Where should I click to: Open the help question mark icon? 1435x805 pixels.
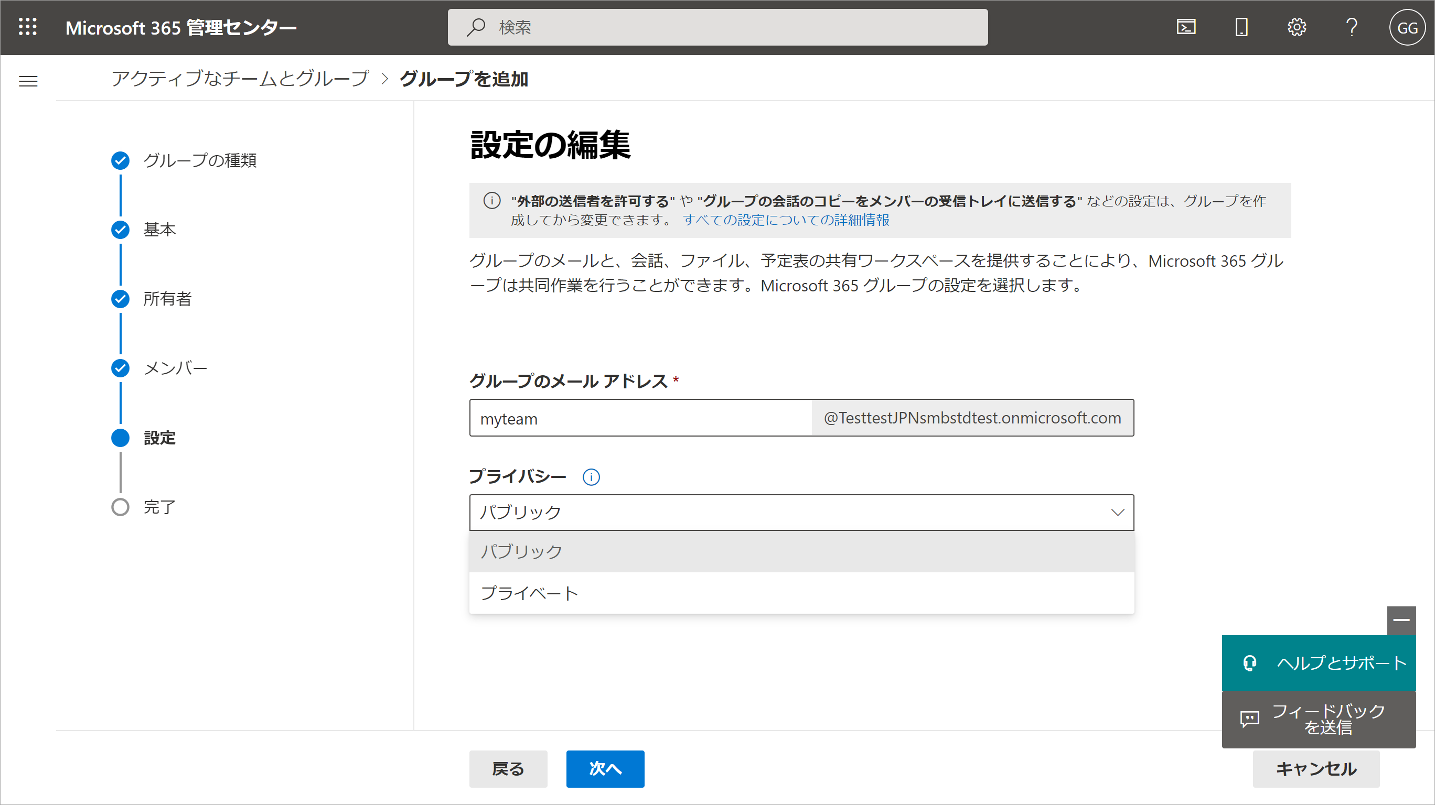click(x=1352, y=27)
